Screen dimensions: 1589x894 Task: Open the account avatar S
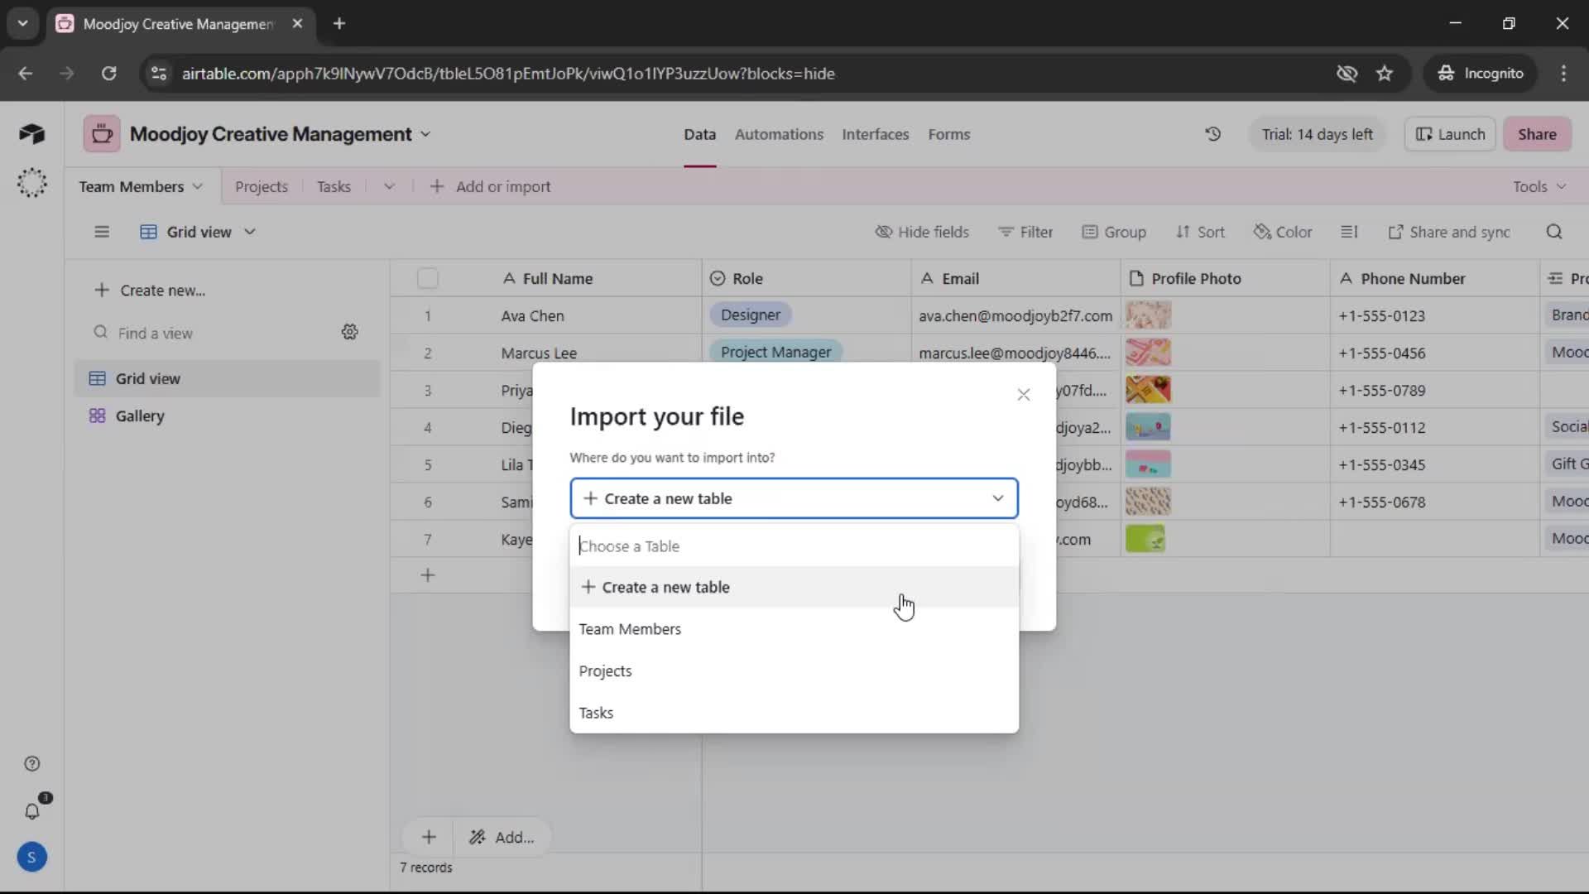click(31, 858)
